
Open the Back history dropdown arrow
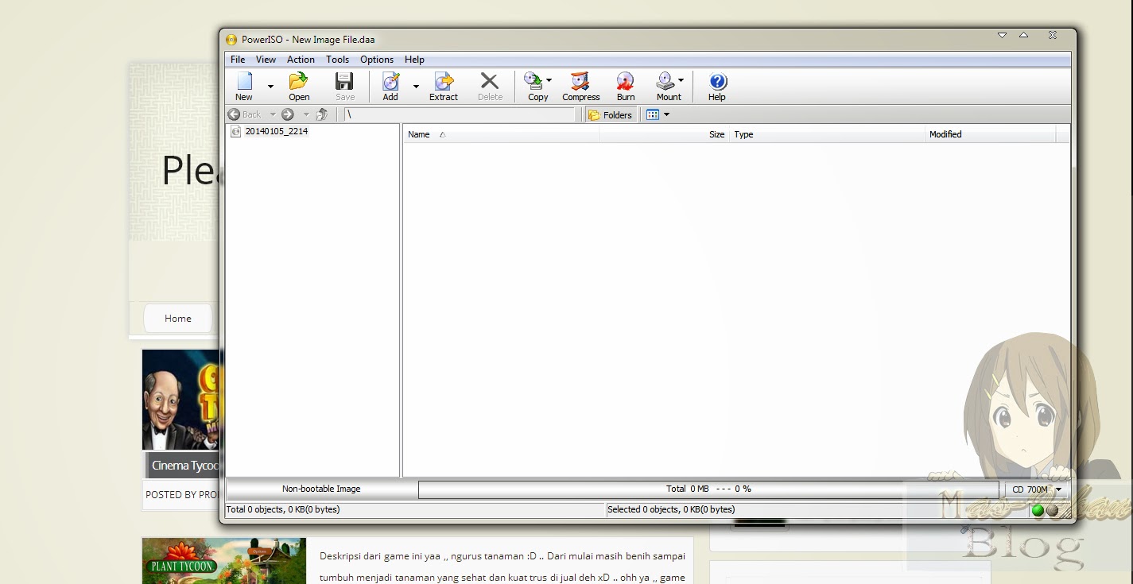click(273, 114)
